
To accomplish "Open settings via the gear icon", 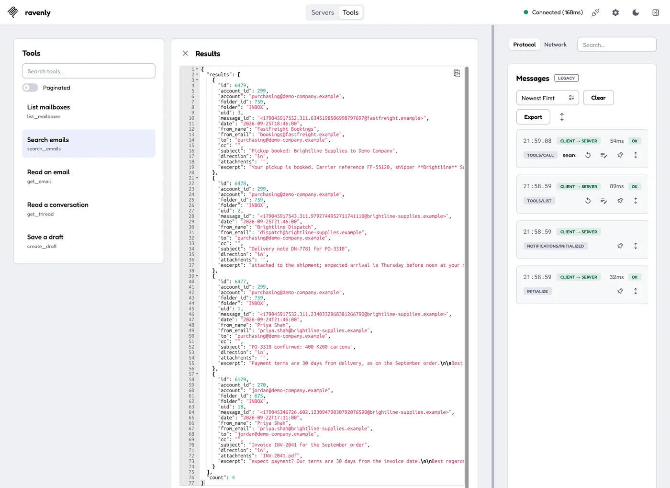I will tap(615, 12).
